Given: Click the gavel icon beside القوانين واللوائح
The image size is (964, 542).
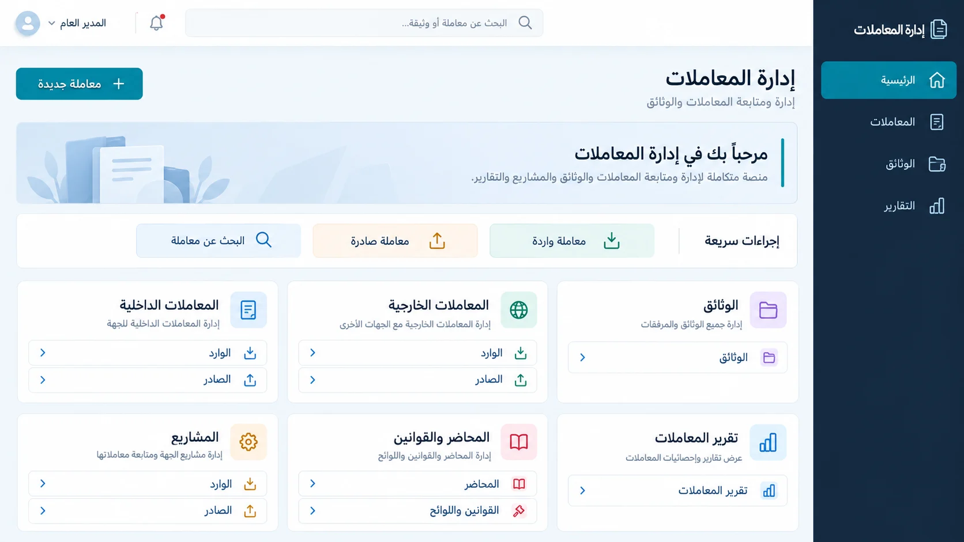Looking at the screenshot, I should pyautogui.click(x=519, y=511).
